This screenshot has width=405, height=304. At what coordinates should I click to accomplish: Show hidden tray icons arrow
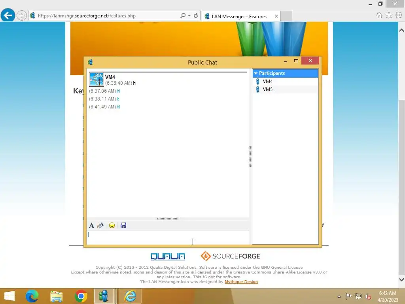(339, 296)
